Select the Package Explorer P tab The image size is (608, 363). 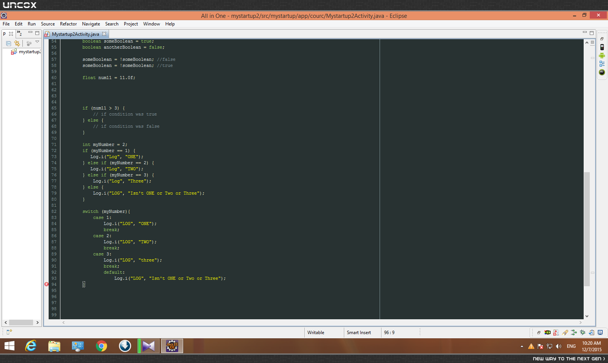4,34
